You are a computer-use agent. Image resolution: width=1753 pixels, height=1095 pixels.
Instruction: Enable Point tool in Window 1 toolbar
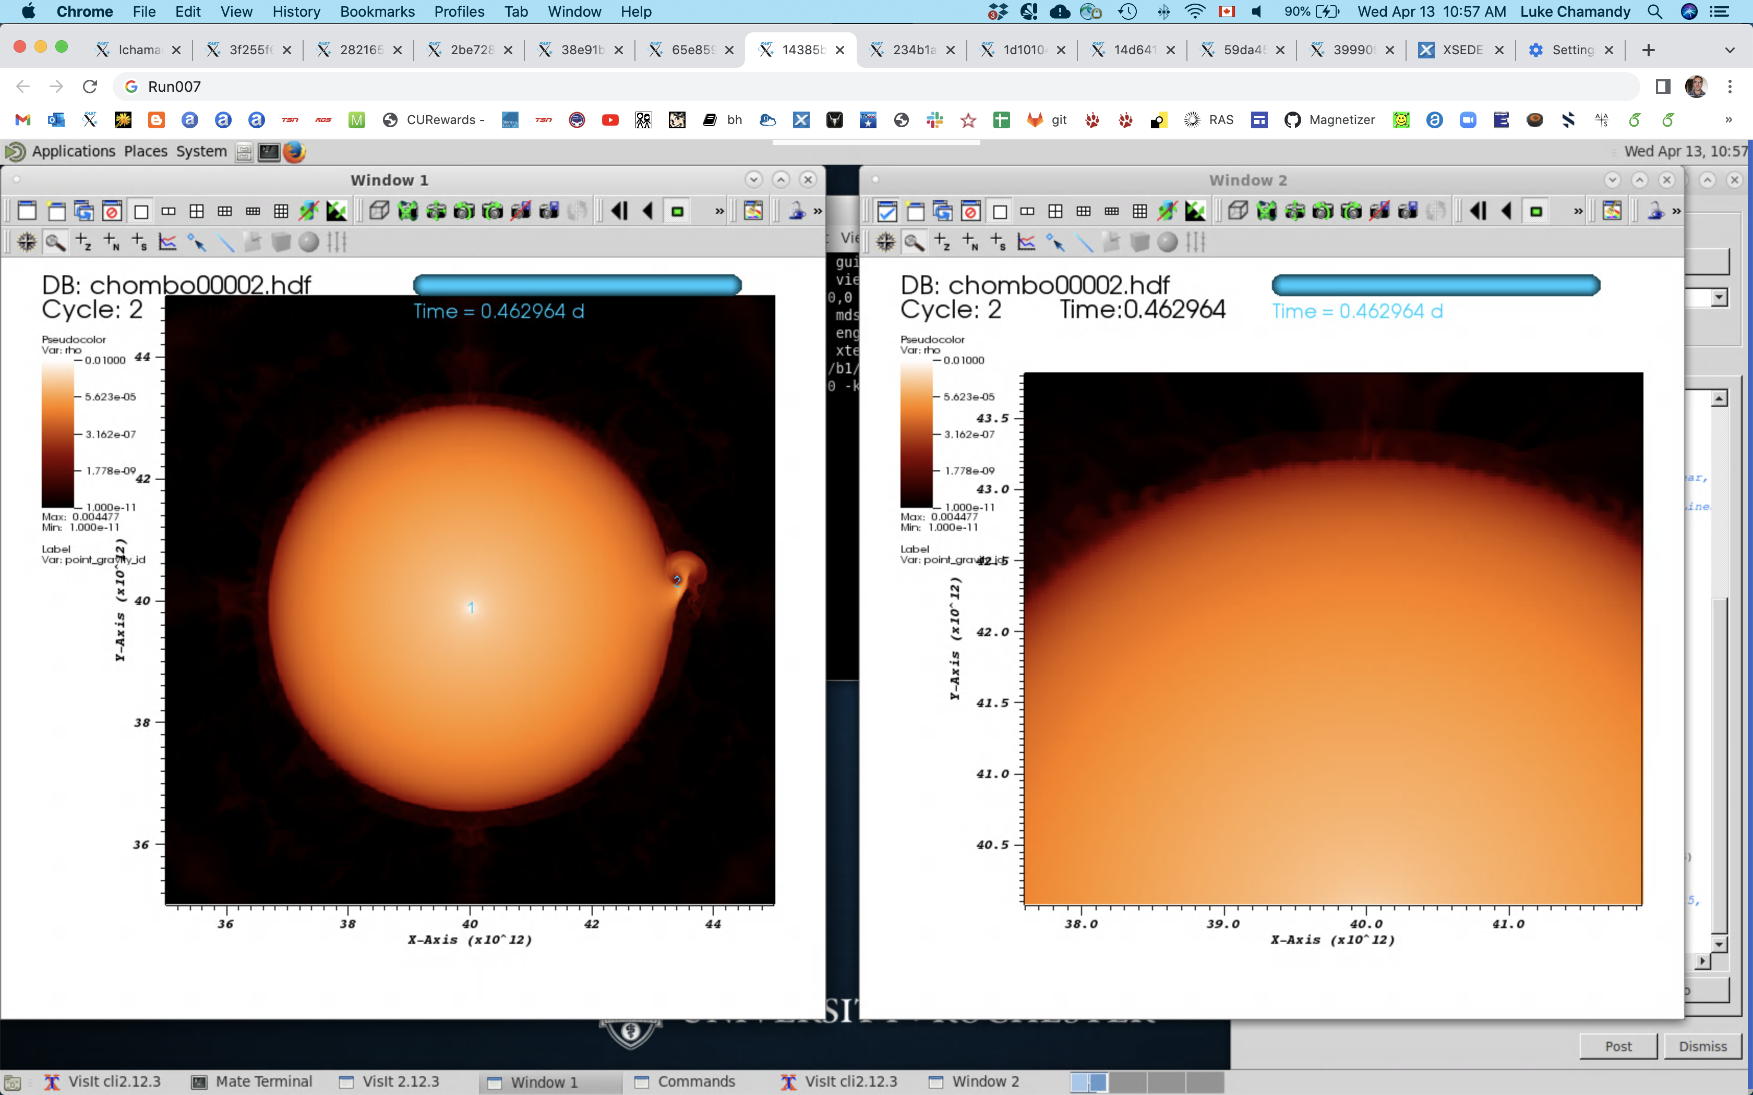(196, 242)
